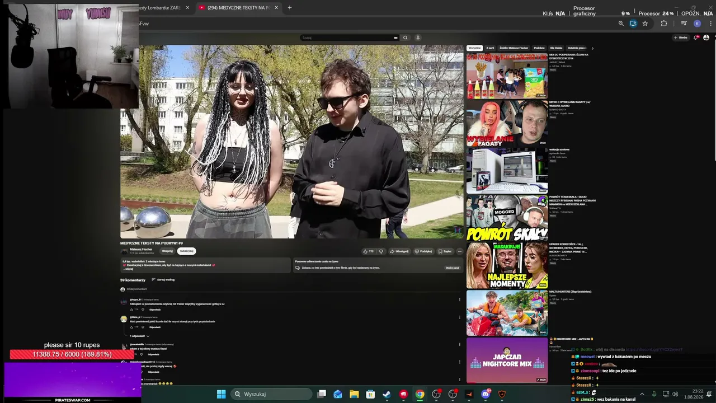
Task: Click the YouTube search magnifier button
Action: [x=406, y=38]
